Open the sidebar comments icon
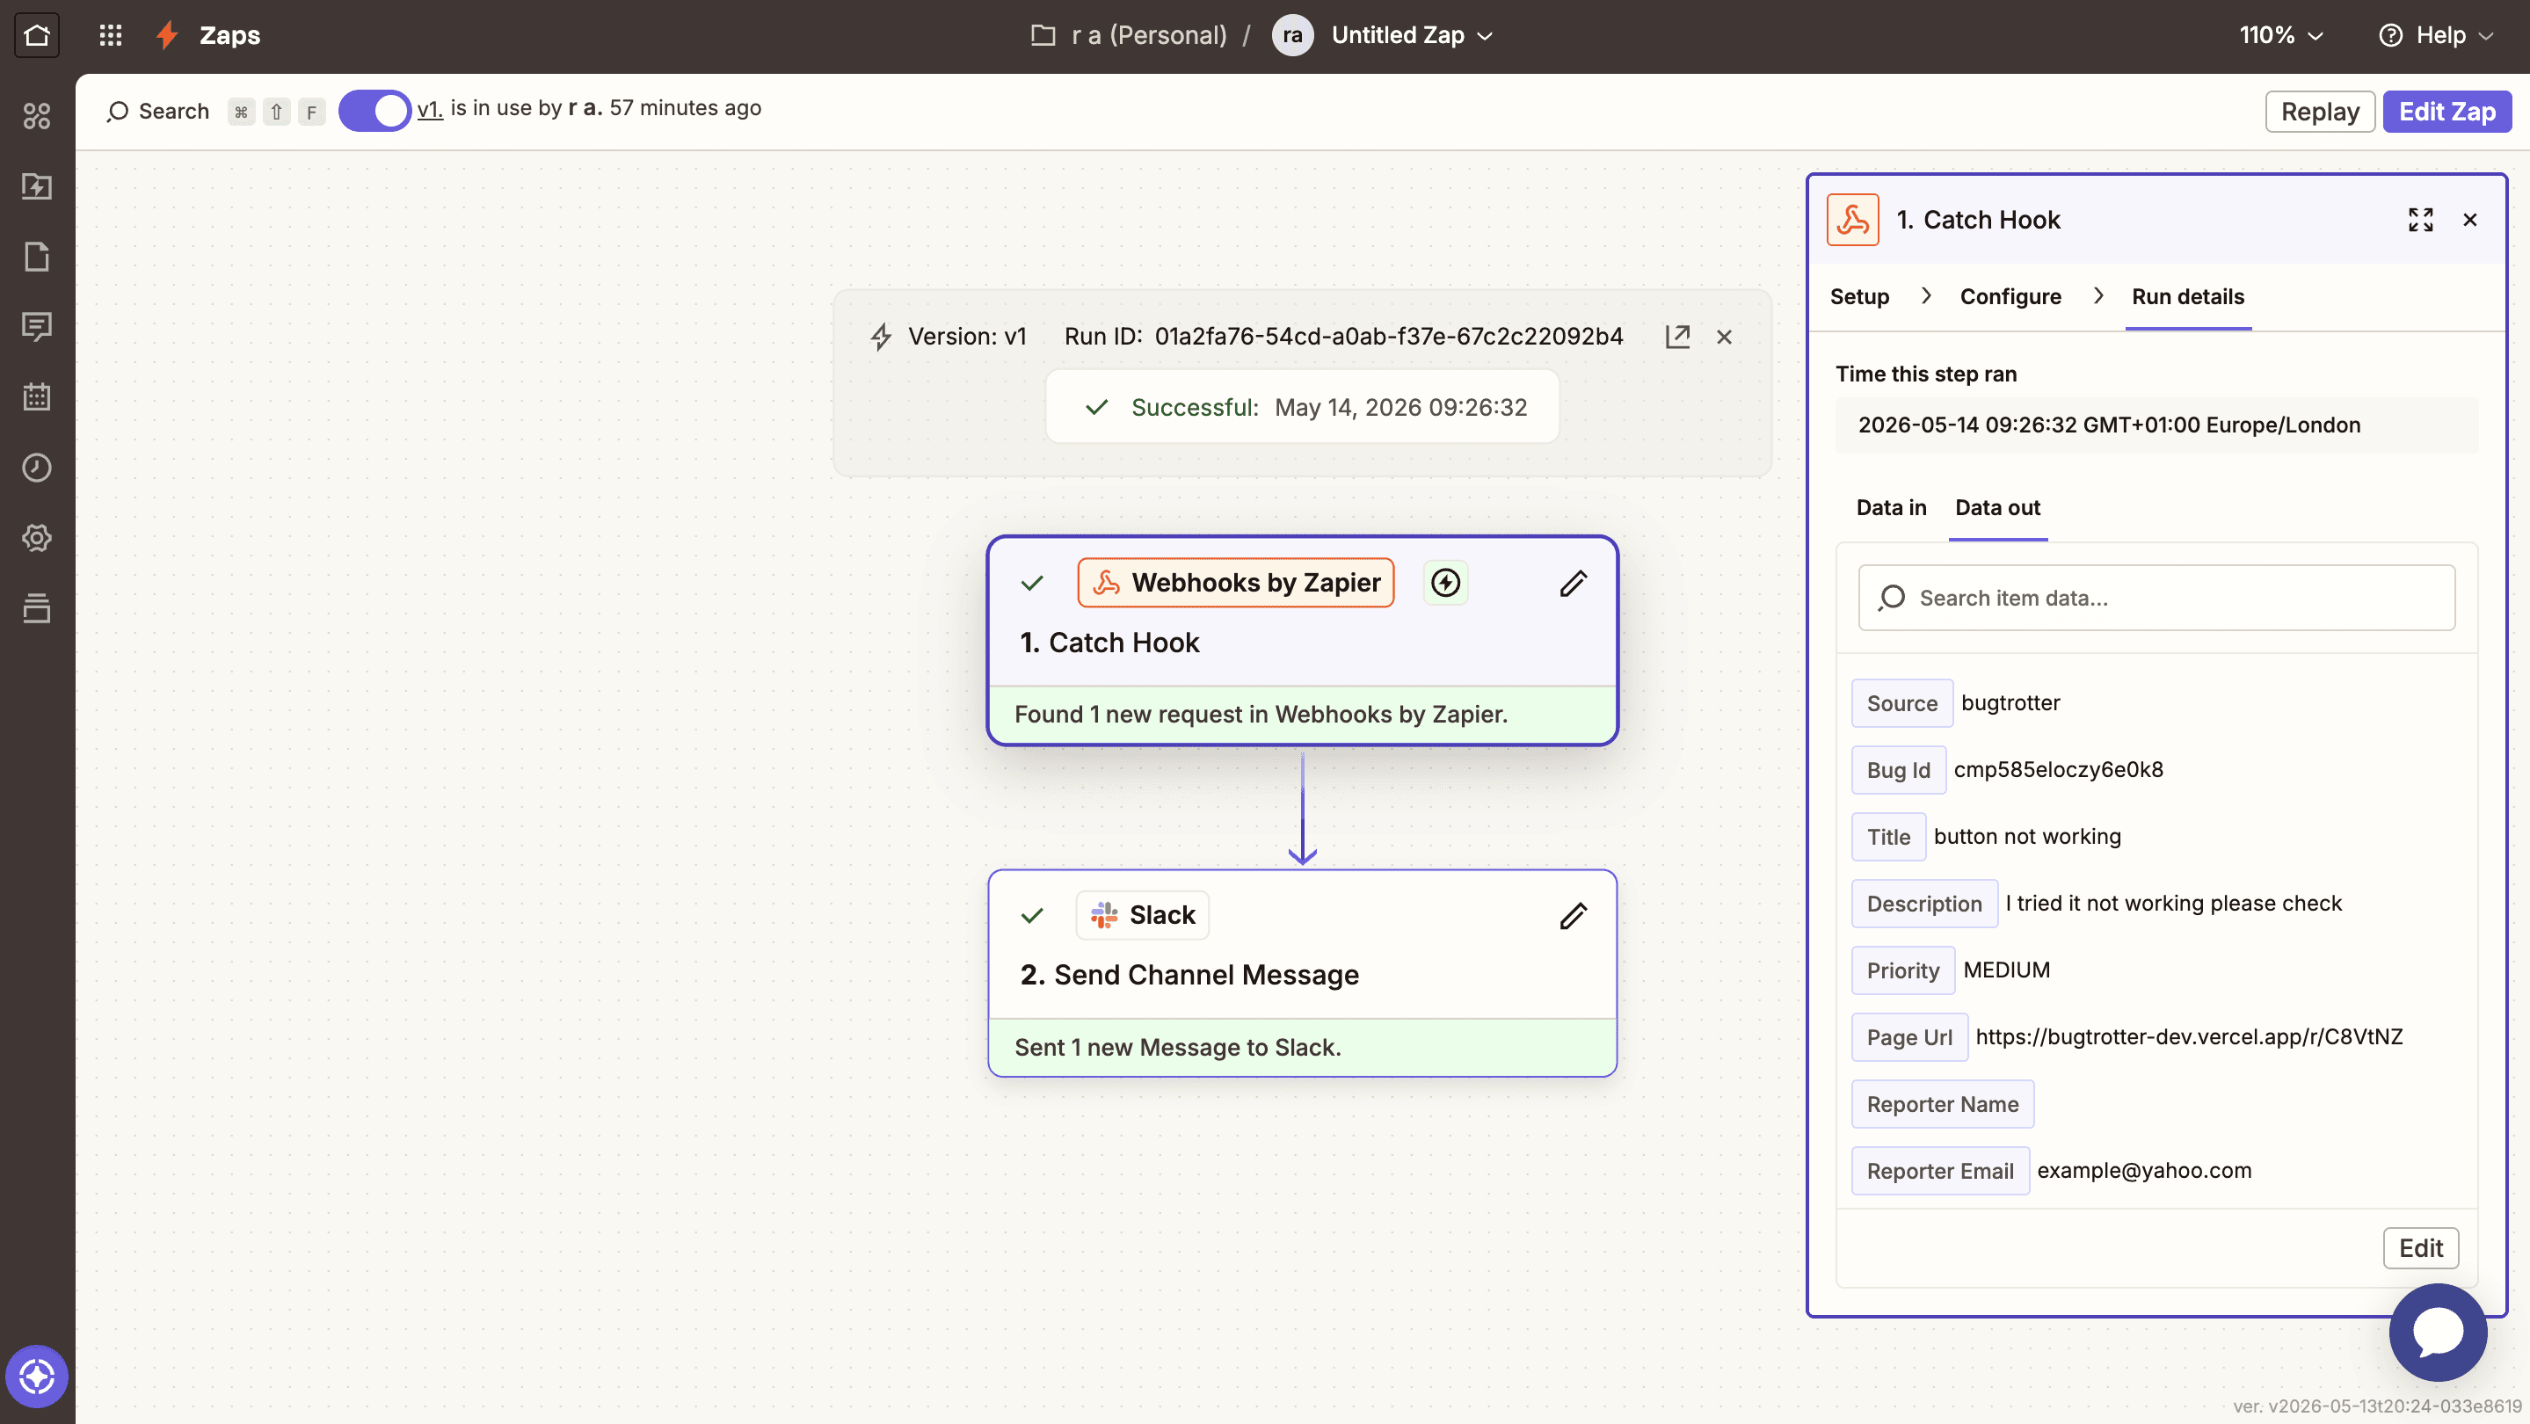The height and width of the screenshot is (1424, 2530). click(37, 326)
